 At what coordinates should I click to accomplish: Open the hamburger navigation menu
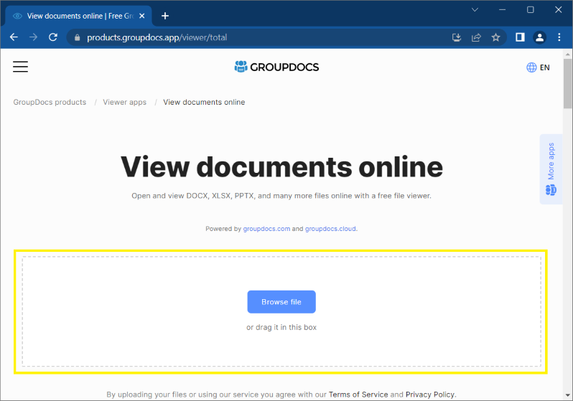click(x=20, y=67)
